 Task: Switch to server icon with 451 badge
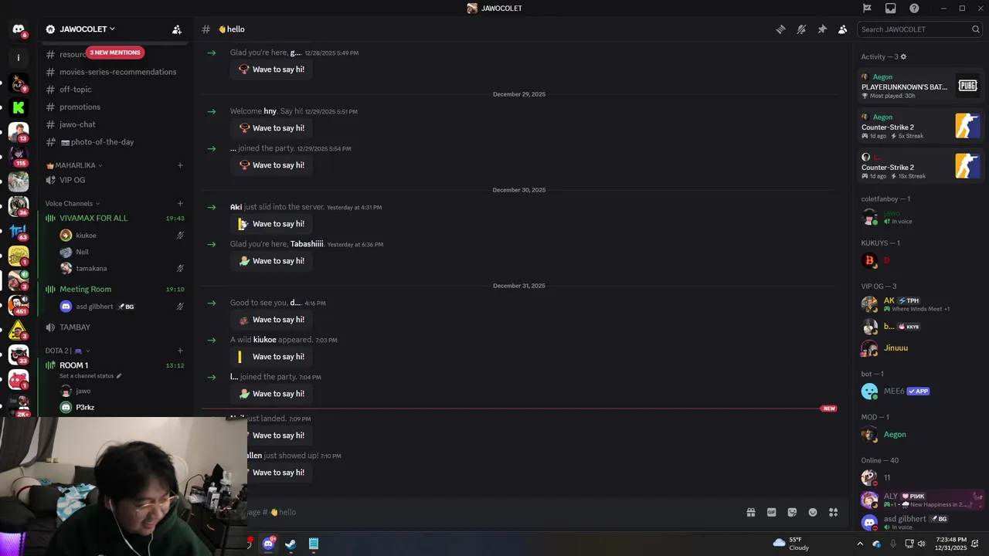tap(19, 304)
